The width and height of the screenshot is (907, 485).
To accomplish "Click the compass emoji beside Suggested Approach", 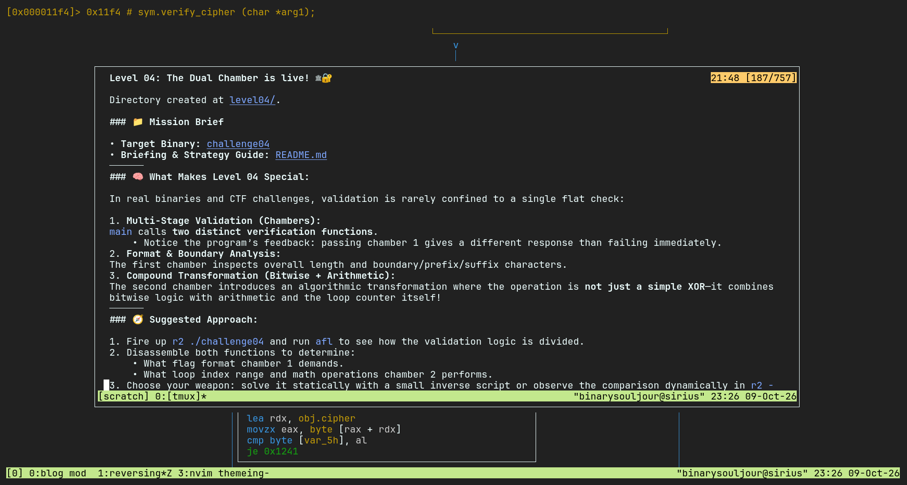I will click(137, 319).
